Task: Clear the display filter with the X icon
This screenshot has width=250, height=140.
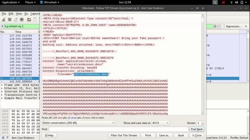Action: [x=215, y=26]
